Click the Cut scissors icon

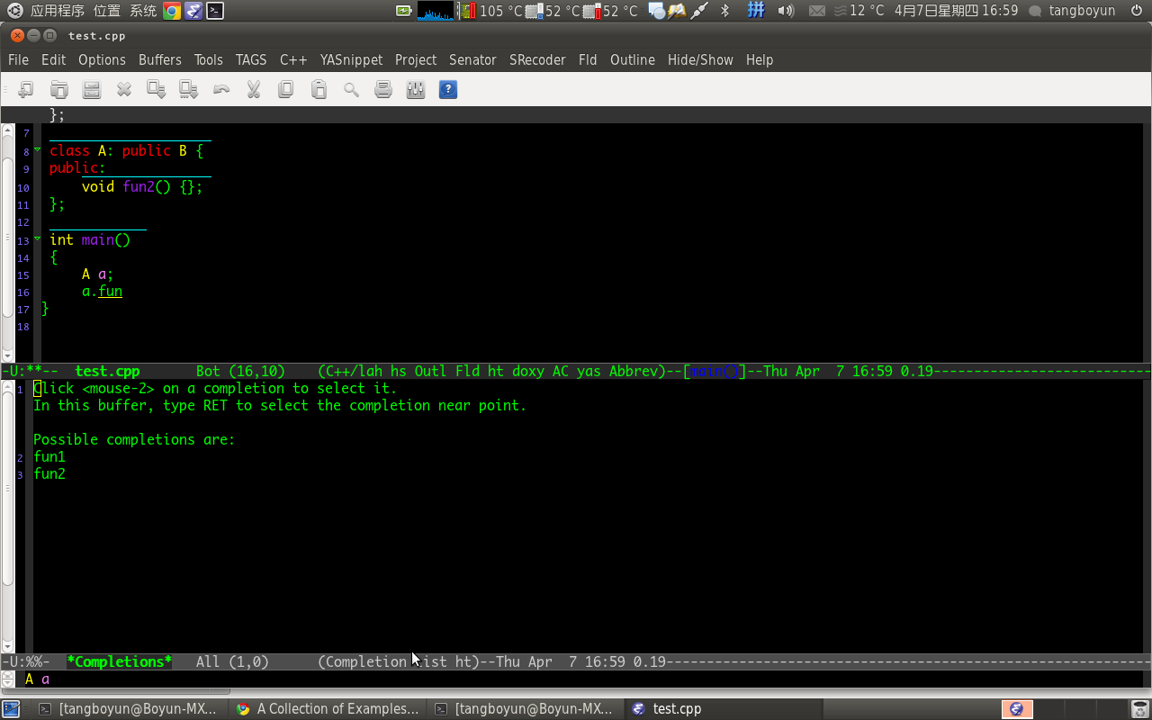click(254, 89)
